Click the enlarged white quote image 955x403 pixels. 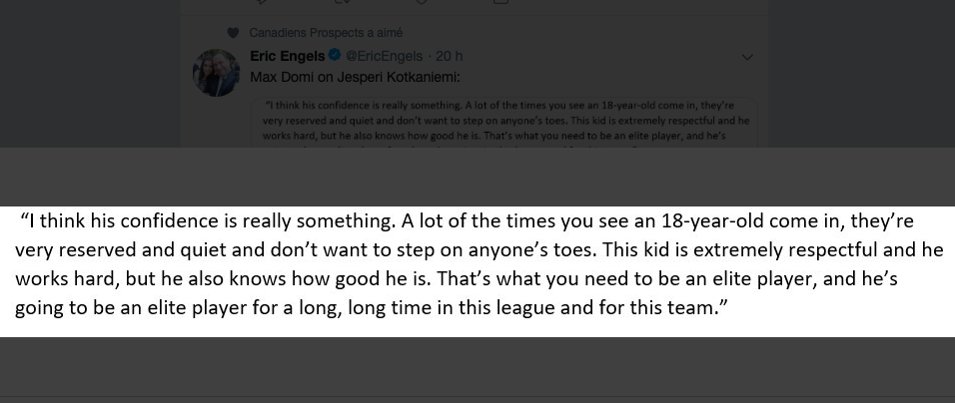coord(477,271)
